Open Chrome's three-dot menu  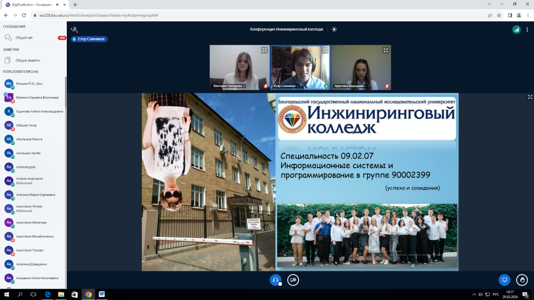[x=528, y=15]
